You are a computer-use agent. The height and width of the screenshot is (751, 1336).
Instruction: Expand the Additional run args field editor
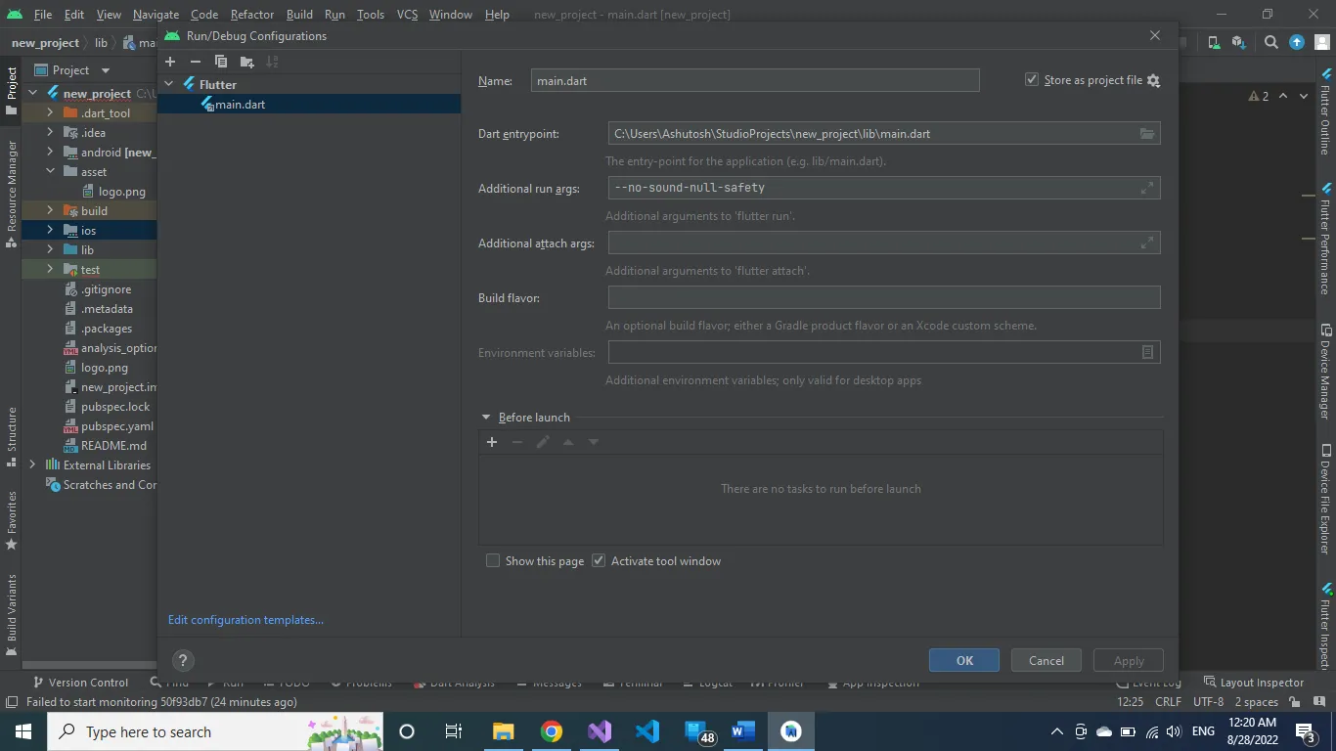click(x=1147, y=189)
